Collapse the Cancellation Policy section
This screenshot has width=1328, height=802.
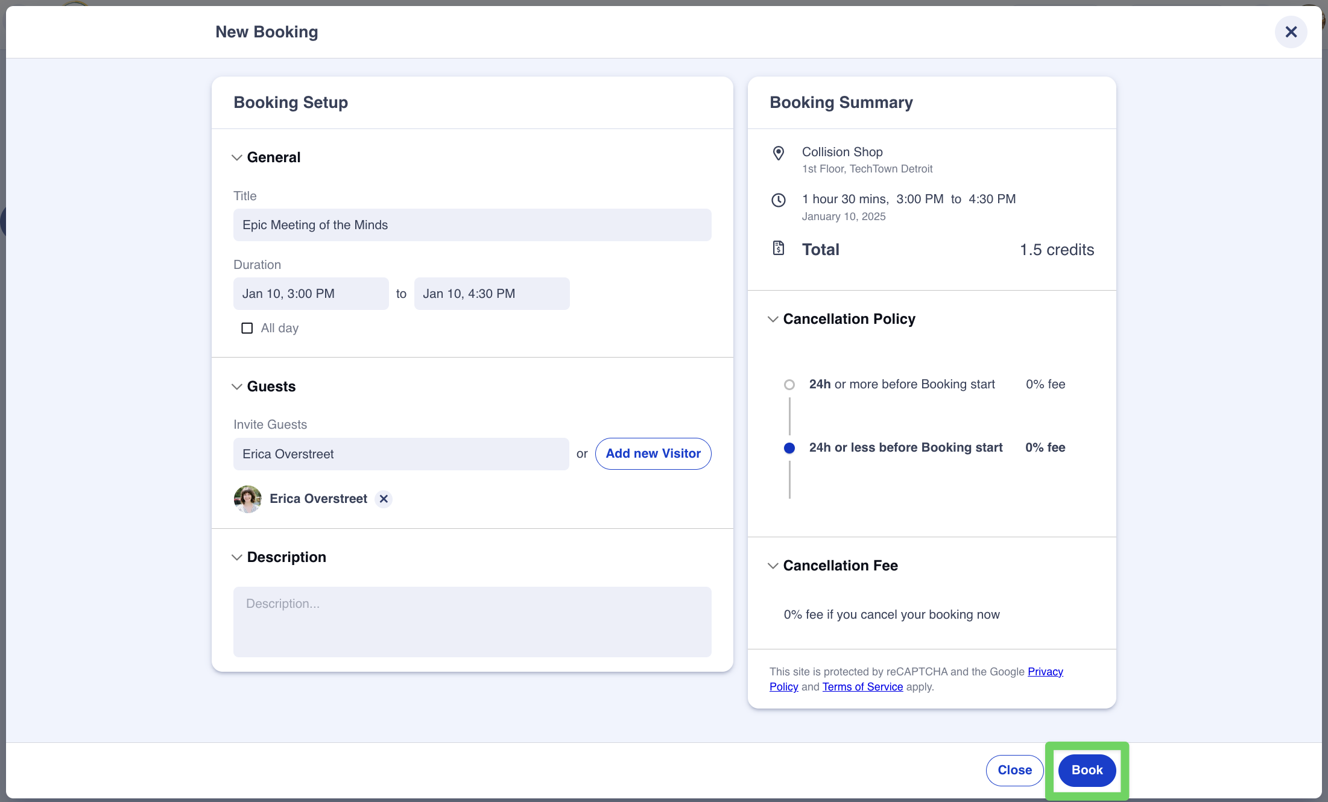tap(773, 319)
